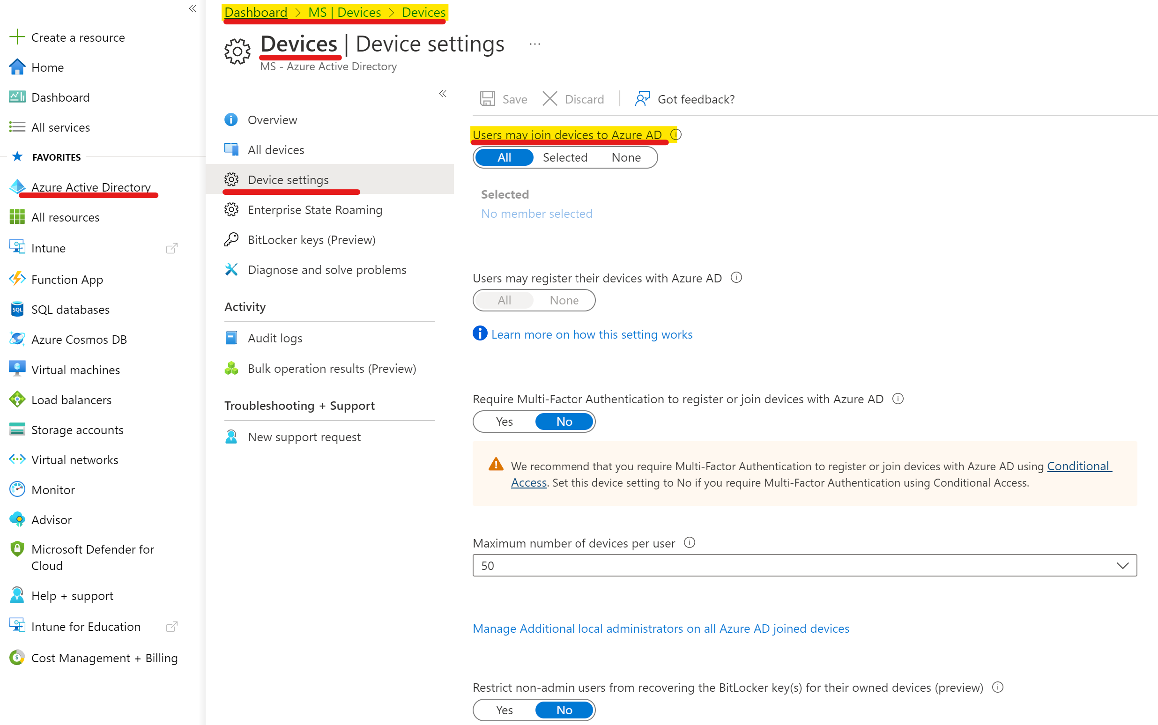Open Cost Management + Billing
The width and height of the screenshot is (1158, 725).
[x=104, y=658]
